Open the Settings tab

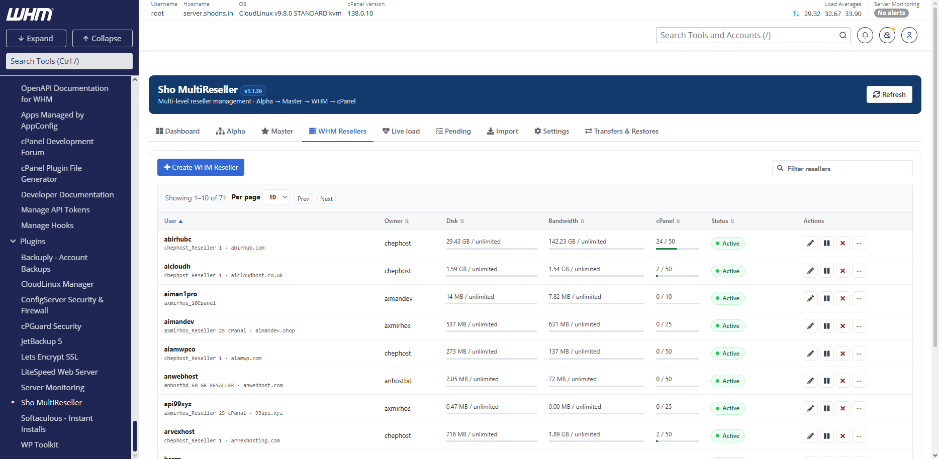coord(551,131)
